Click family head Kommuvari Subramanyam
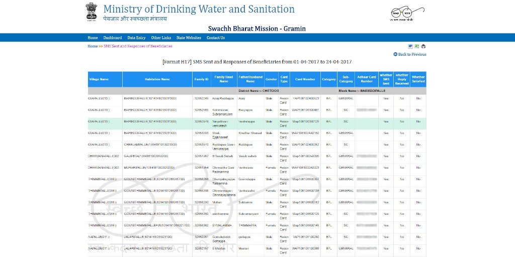Screen dimensions: 515x257 click(222, 112)
